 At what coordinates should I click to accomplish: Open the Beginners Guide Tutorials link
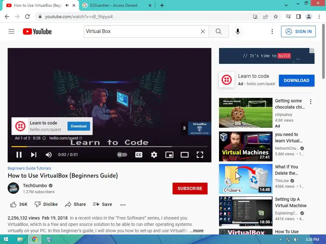point(29,168)
